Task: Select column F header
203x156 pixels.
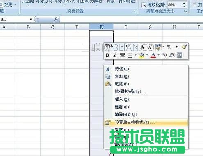Action: click(125, 27)
